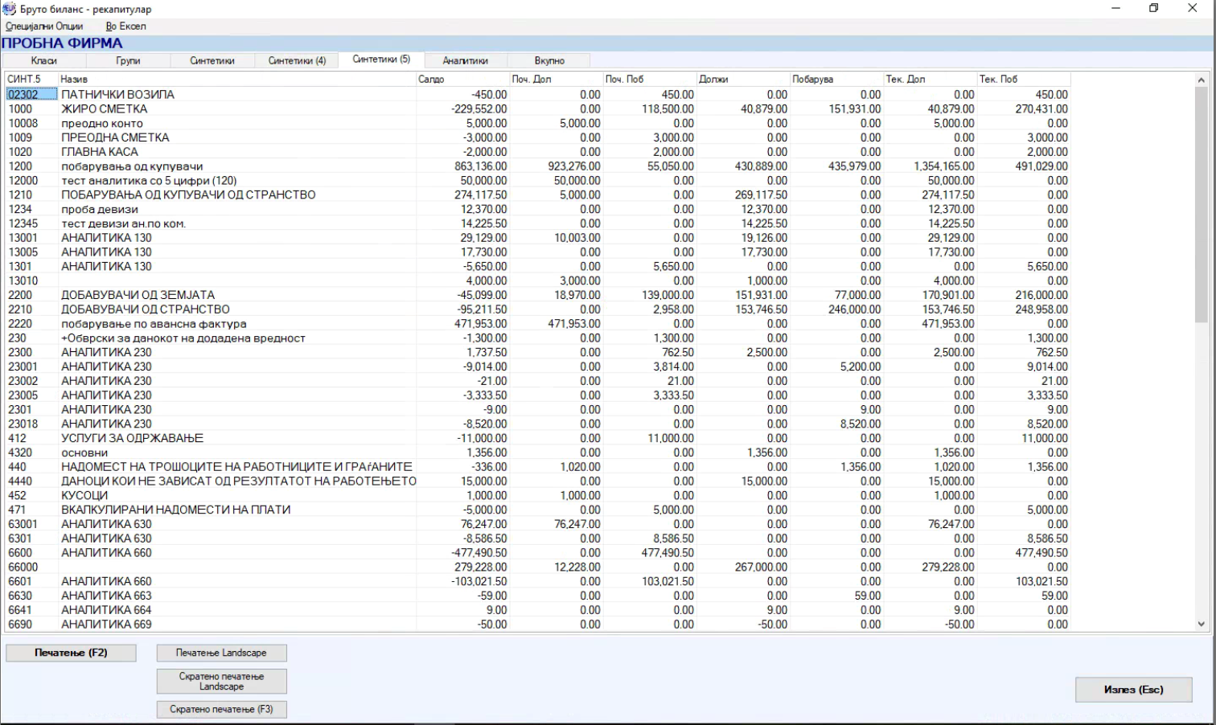Switch to the Групи tab
This screenshot has width=1216, height=725.
point(128,61)
